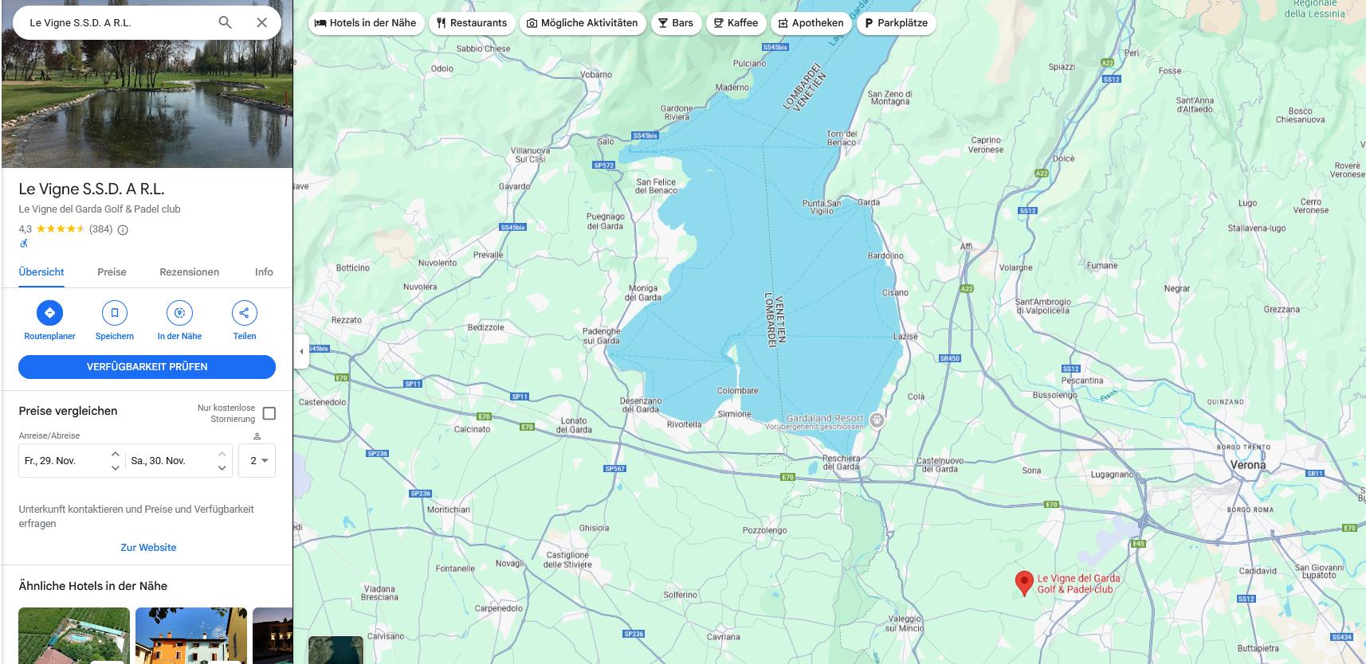Click Bardolino label on map
Screen dimensions: 1366x664
coord(885,256)
